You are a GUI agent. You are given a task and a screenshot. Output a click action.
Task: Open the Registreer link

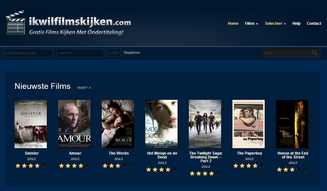click(132, 53)
